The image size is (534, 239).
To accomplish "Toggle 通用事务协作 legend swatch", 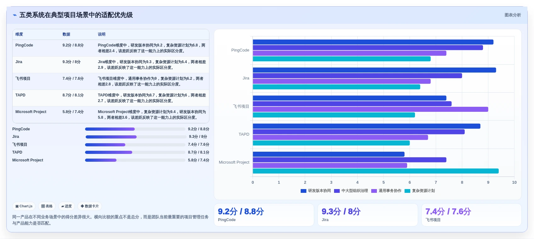I will tap(374, 191).
